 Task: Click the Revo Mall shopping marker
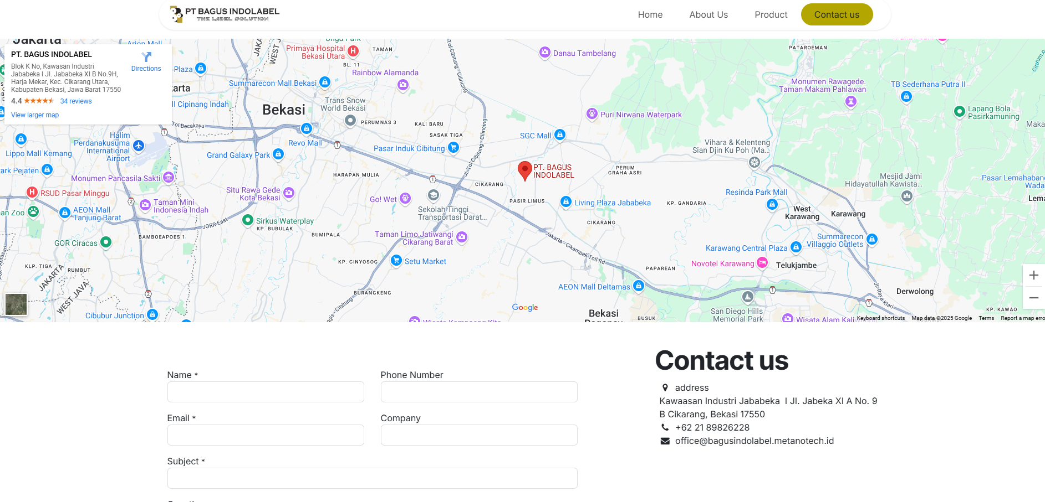[306, 128]
